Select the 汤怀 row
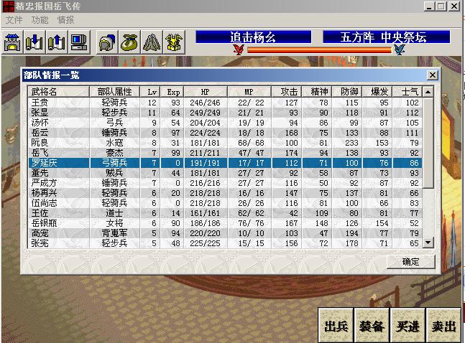465x343 pixels. [x=225, y=123]
